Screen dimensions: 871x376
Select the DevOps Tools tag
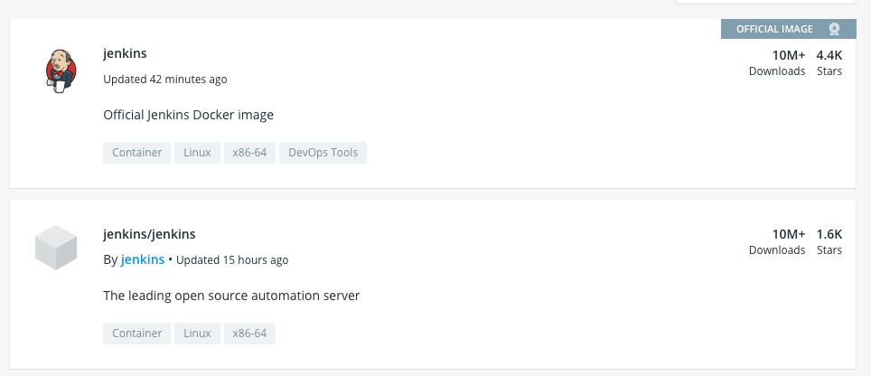(x=323, y=153)
